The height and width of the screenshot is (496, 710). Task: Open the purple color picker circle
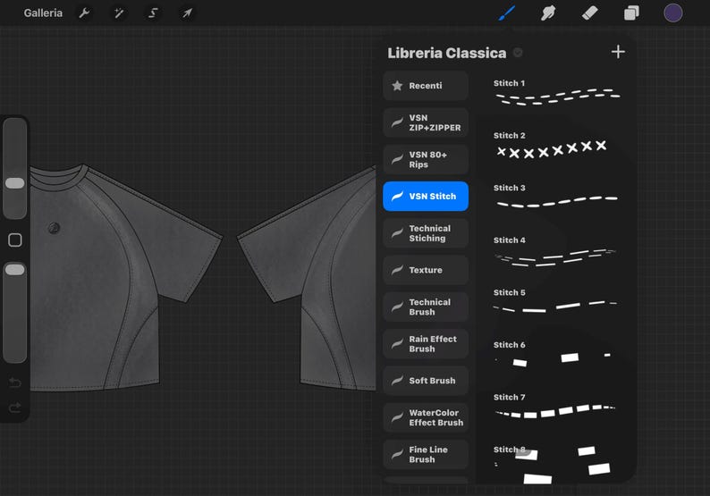coord(672,13)
